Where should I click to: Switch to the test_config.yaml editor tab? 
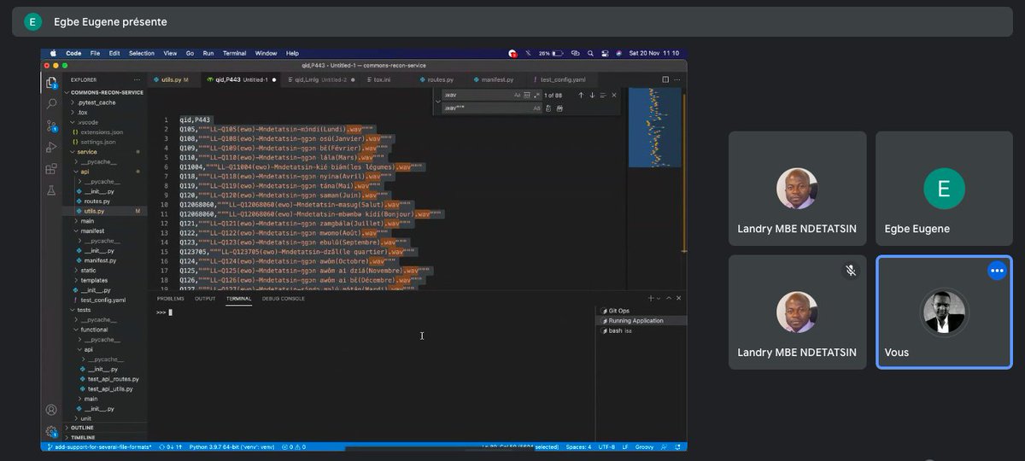pyautogui.click(x=562, y=79)
